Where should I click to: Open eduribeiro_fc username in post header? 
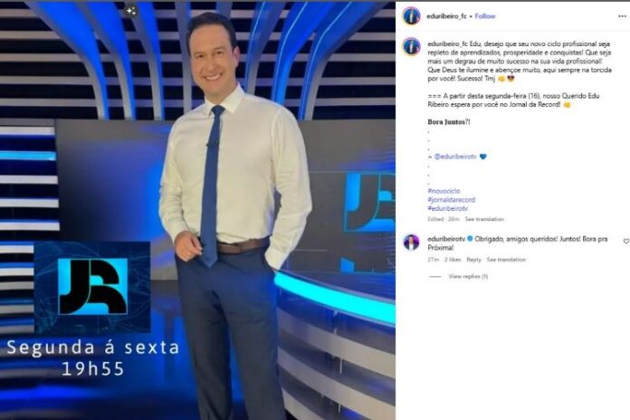tap(446, 16)
